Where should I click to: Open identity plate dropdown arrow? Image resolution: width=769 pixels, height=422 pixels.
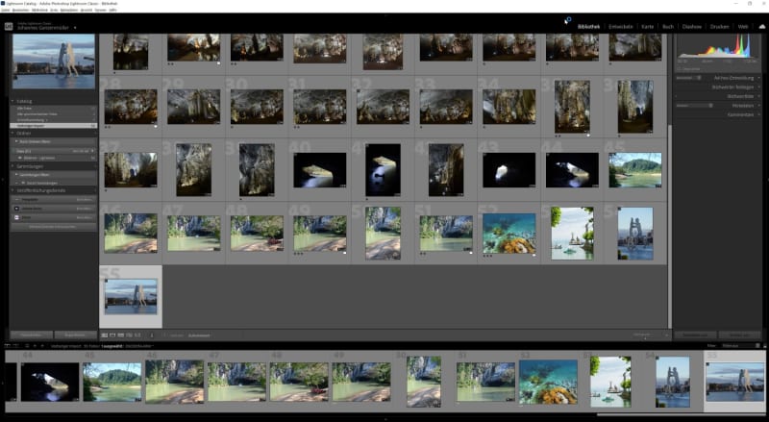pyautogui.click(x=75, y=28)
